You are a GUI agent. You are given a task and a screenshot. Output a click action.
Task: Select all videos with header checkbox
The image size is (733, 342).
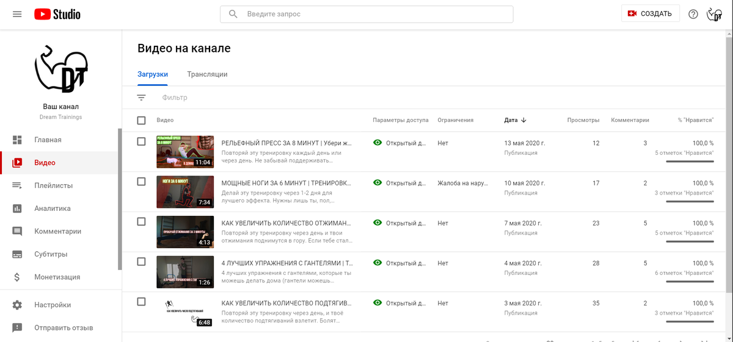tap(141, 121)
